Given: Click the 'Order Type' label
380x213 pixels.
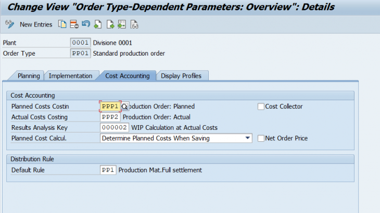Looking at the screenshot, I should [19, 54].
